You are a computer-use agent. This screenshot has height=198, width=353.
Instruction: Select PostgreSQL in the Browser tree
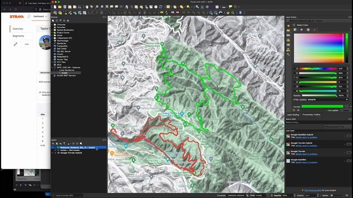click(62, 46)
